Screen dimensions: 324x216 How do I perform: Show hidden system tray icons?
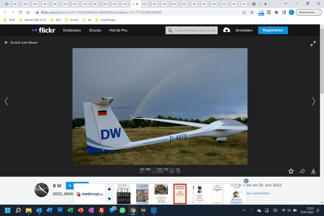click(244, 210)
